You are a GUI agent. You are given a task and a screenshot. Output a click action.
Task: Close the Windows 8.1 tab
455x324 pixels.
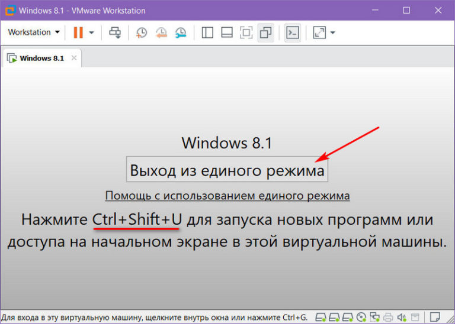74,58
